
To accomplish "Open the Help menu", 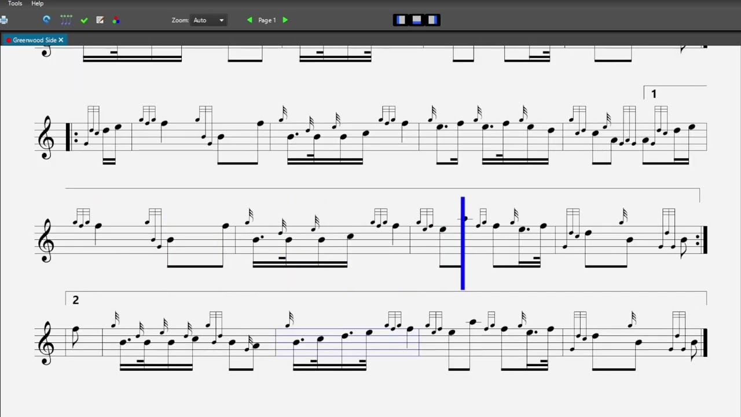I will [x=37, y=3].
